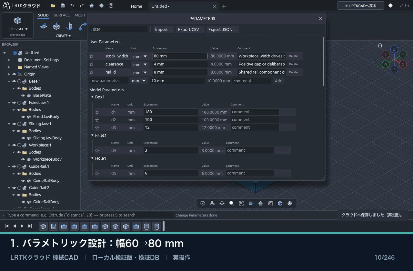Viewport: 413px width, 271px height.
Task: Toggle the light/dark theme sun icon
Action: pyautogui.click(x=101, y=6)
